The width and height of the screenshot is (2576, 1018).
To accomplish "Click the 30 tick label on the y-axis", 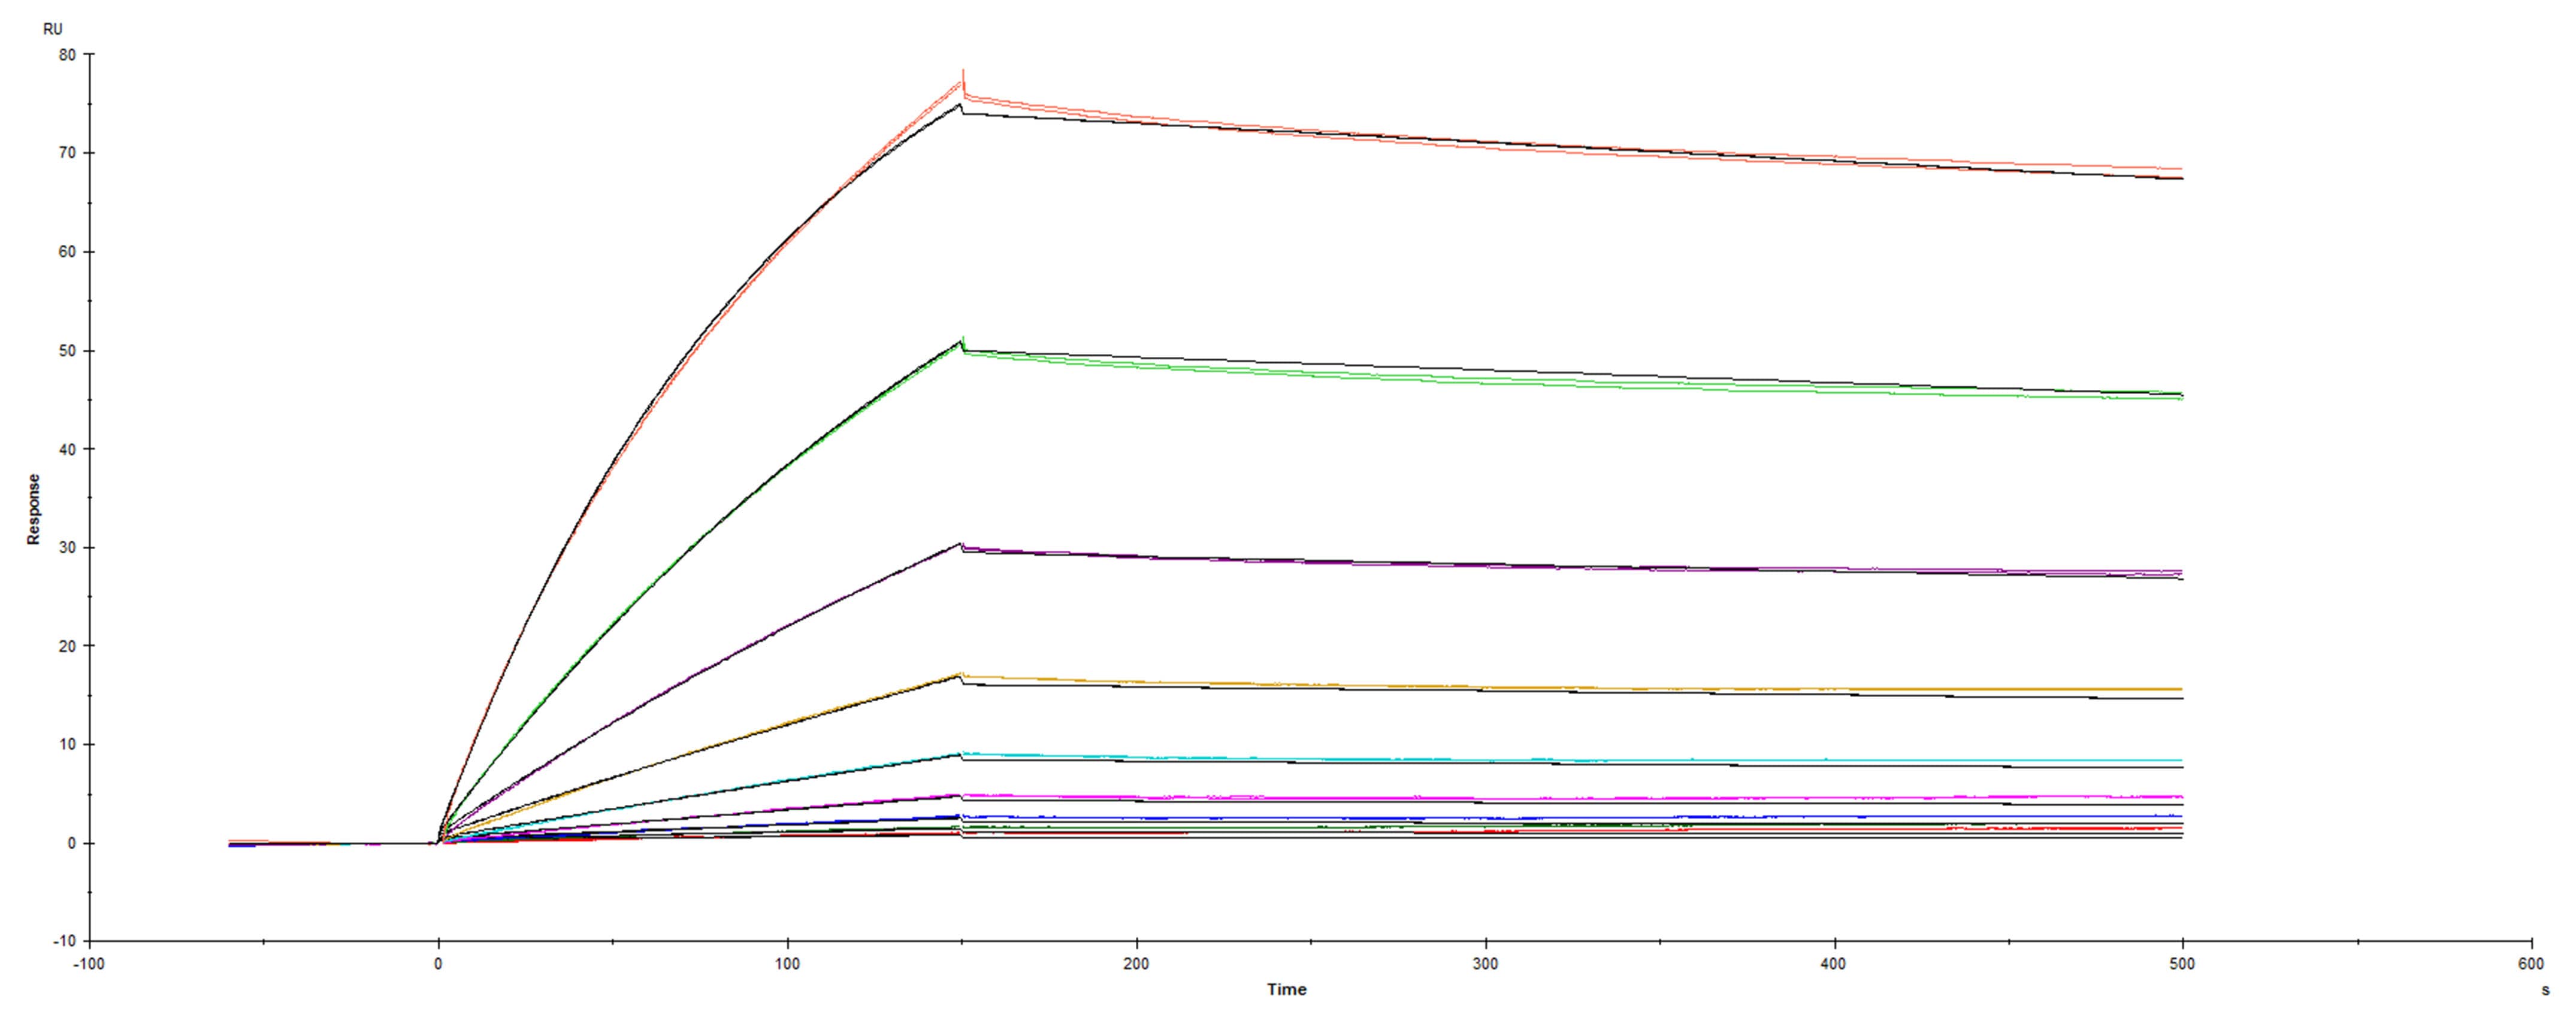I will 67,548.
